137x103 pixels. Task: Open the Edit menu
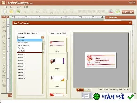pyautogui.click(x=12, y=7)
